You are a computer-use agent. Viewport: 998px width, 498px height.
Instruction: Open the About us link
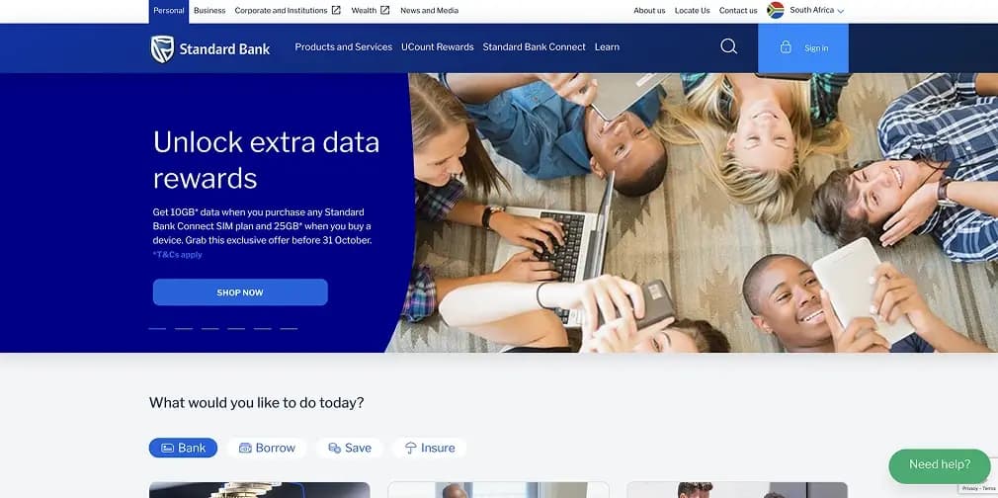coord(649,11)
